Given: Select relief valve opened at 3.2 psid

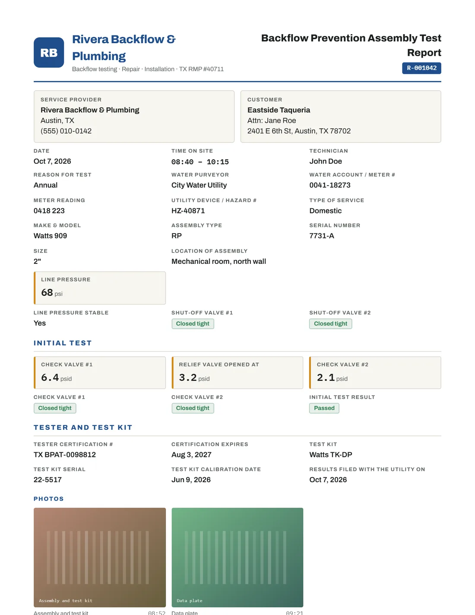Looking at the screenshot, I should pyautogui.click(x=237, y=373).
